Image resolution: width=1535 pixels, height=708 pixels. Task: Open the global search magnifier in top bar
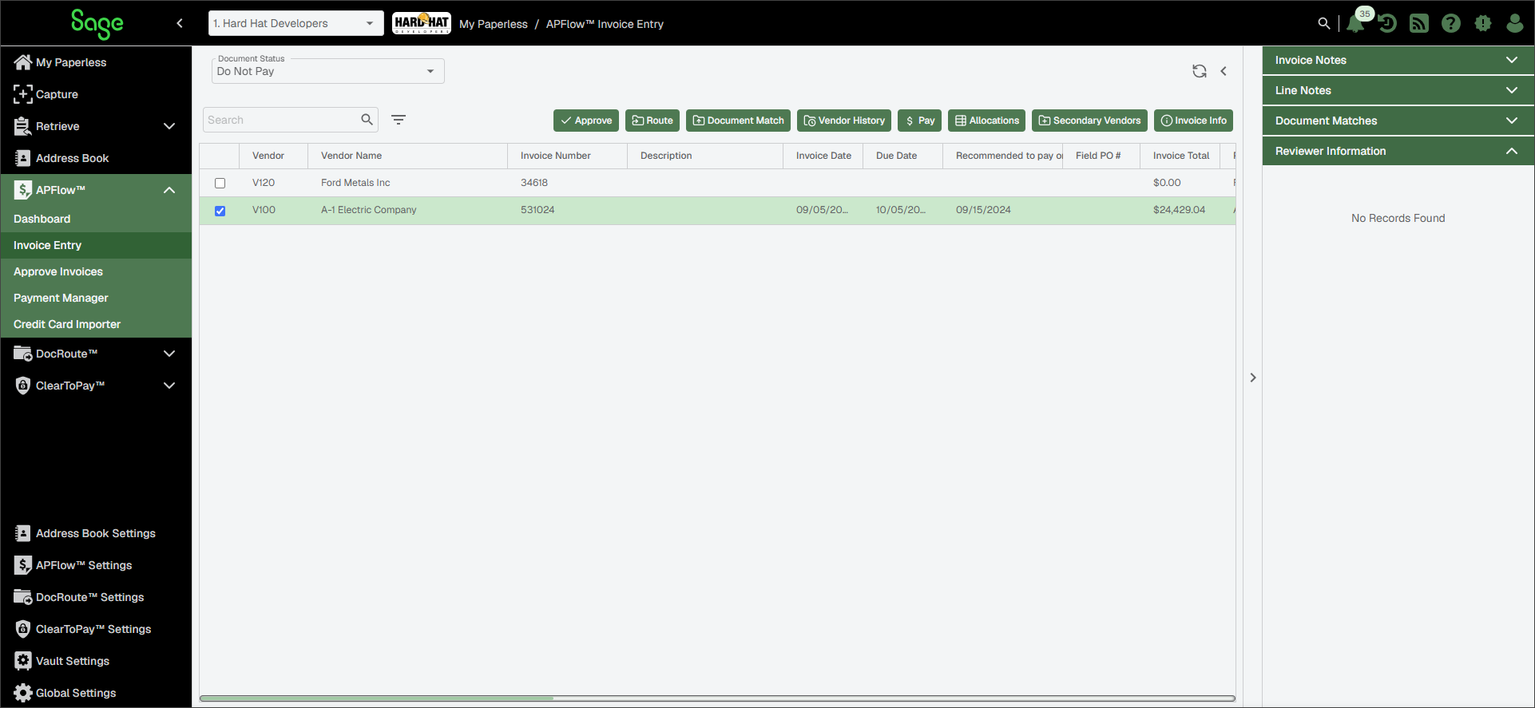pos(1323,23)
